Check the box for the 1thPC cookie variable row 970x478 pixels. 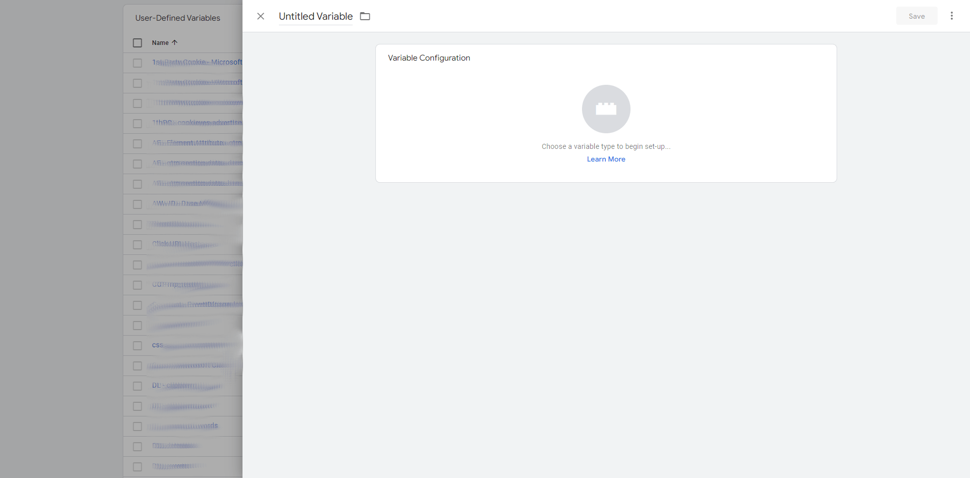(137, 124)
